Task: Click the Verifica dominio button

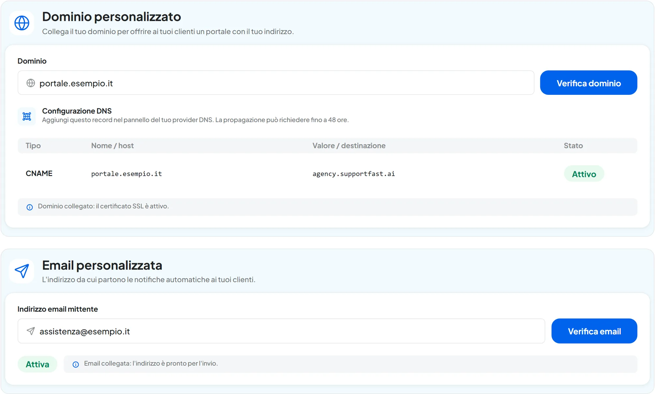Action: click(589, 83)
